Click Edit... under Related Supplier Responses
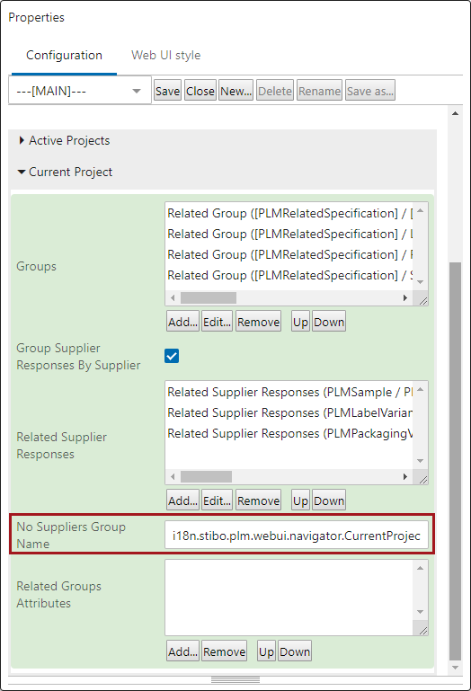 [x=217, y=501]
